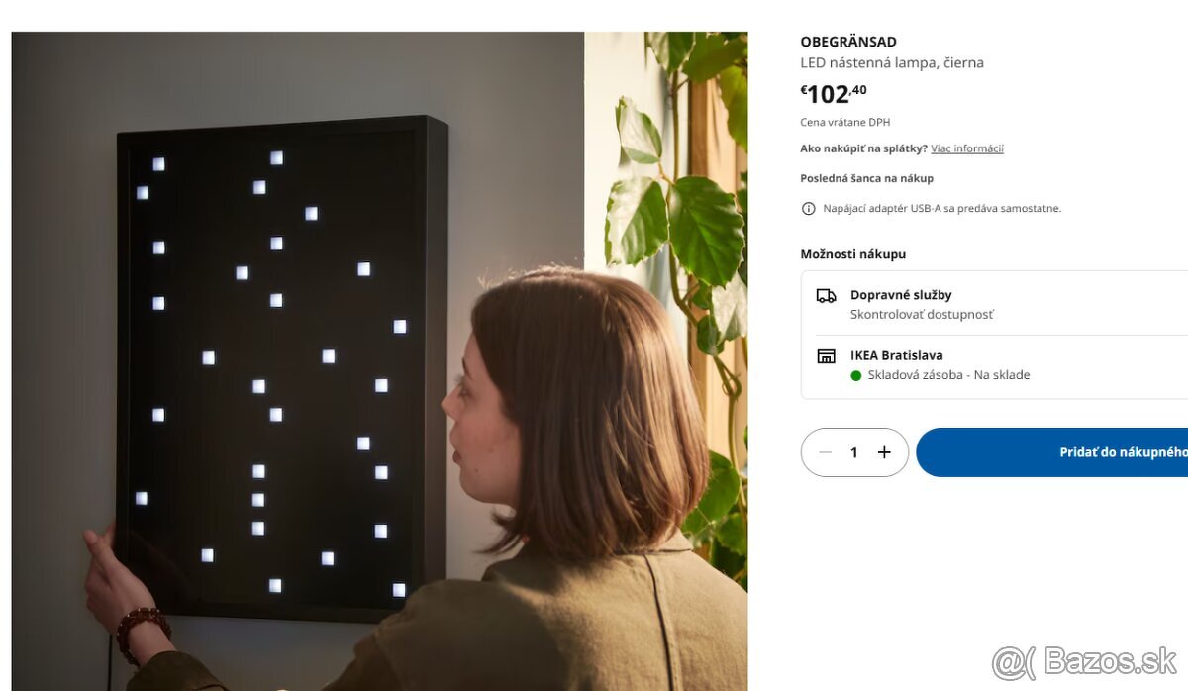Screen dimensions: 1188x691
Task: Click the Posledná šanca na nákup label
Action: [x=867, y=178]
